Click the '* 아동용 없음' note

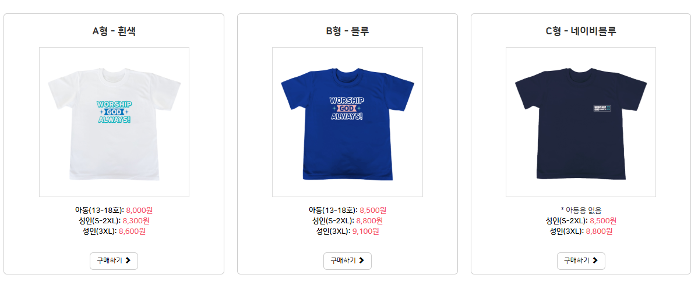[581, 210]
